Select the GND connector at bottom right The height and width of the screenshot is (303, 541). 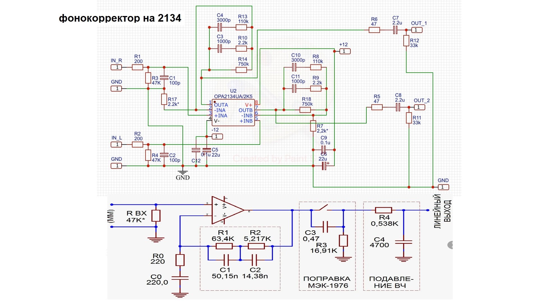(x=443, y=187)
